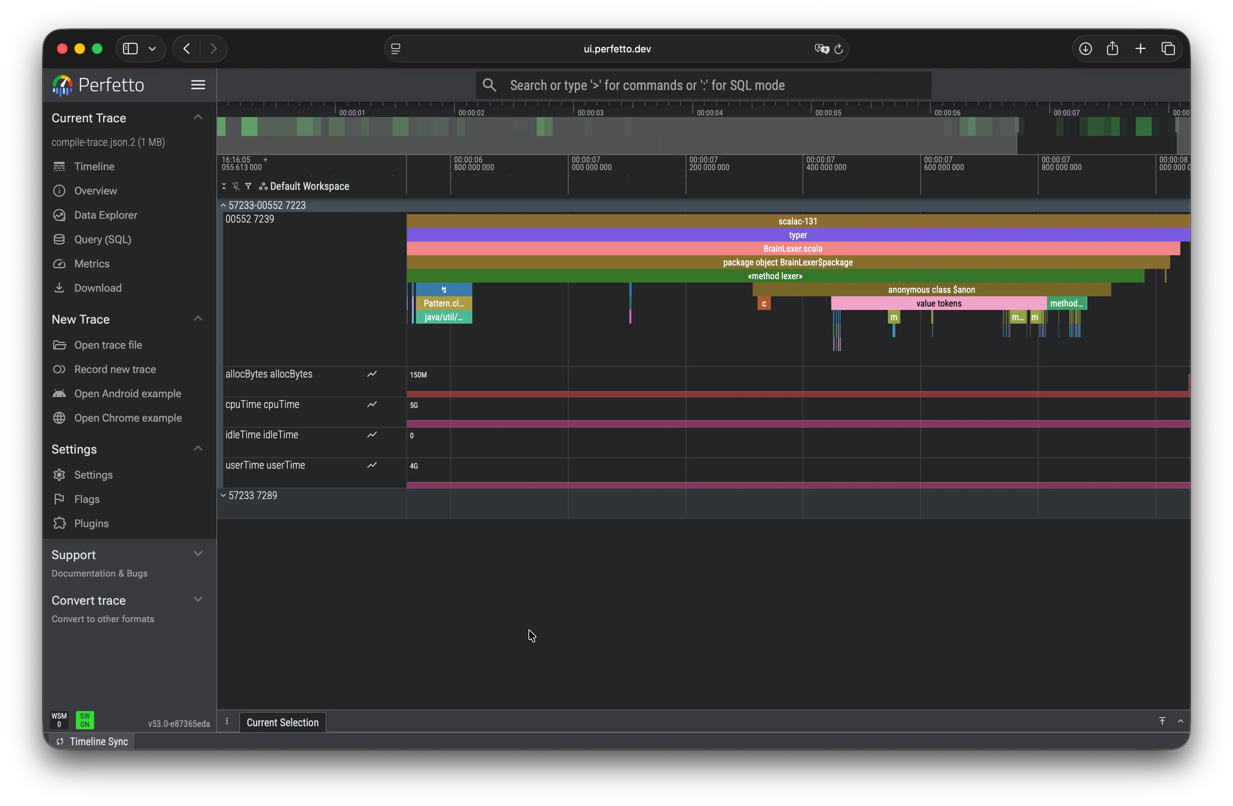Toggle the chart view on the cpuTime track
The width and height of the screenshot is (1233, 806).
pyautogui.click(x=372, y=404)
